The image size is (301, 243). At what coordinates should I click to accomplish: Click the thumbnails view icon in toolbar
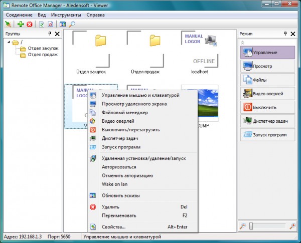point(63,24)
